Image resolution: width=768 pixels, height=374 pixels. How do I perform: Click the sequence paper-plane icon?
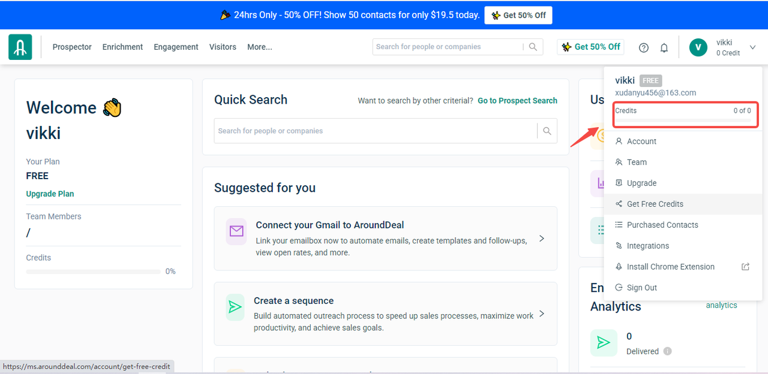pos(235,307)
